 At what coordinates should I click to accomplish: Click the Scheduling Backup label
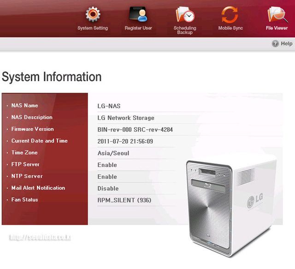click(x=185, y=30)
